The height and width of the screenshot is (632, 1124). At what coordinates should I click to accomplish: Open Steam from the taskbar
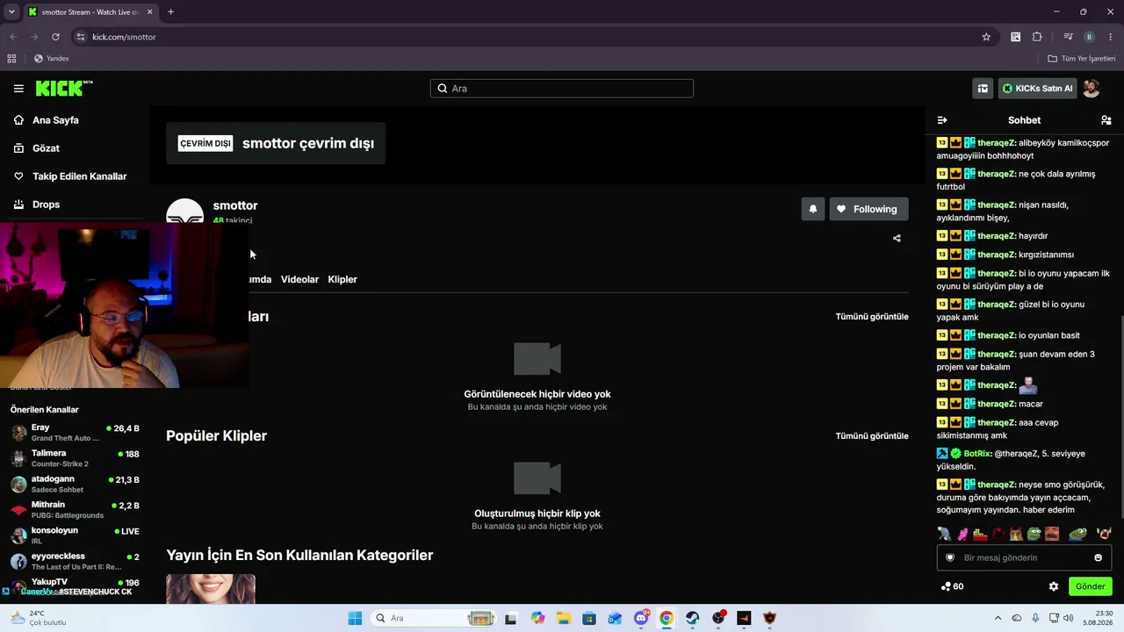coord(692,618)
